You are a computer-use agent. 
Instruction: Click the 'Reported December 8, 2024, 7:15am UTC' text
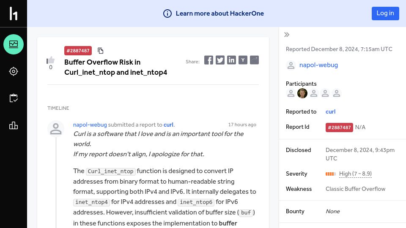click(x=339, y=49)
